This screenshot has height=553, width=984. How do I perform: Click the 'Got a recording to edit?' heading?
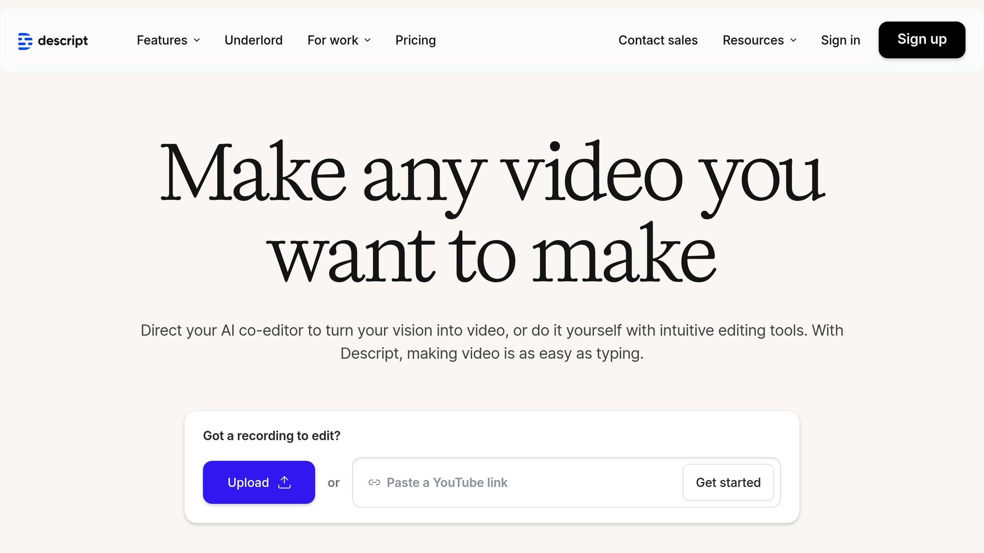coord(271,436)
